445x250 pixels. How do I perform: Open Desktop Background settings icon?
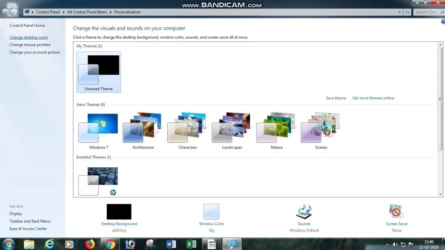point(119,211)
